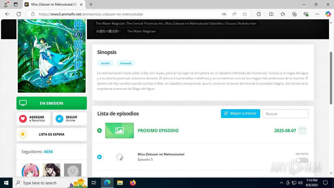Click the dark-haired follower avatar
This screenshot has width=334, height=188.
click(x=51, y=170)
